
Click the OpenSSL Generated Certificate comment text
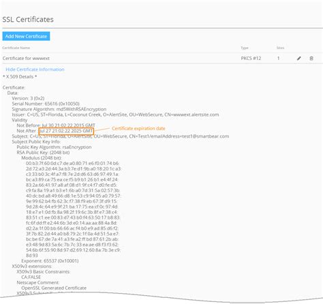click(x=54, y=288)
